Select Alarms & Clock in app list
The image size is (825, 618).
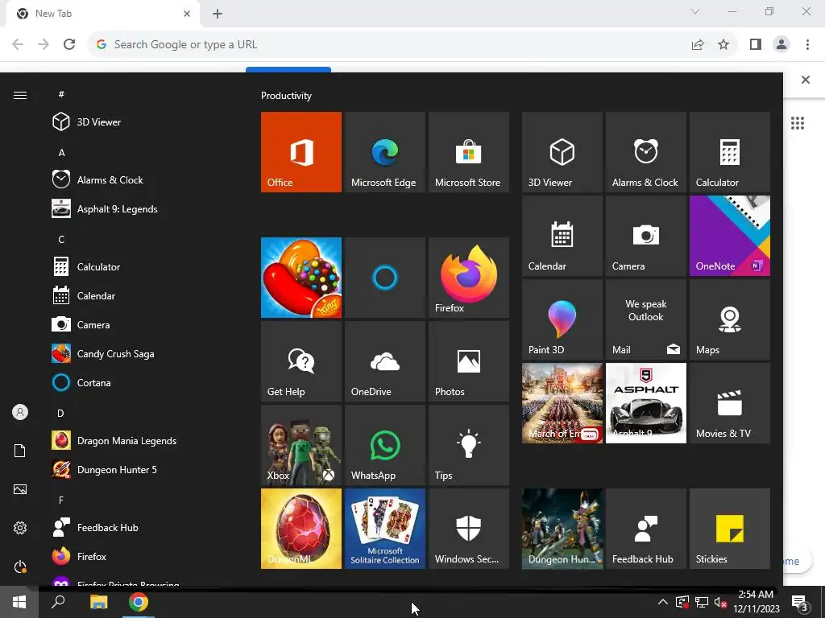click(142, 179)
